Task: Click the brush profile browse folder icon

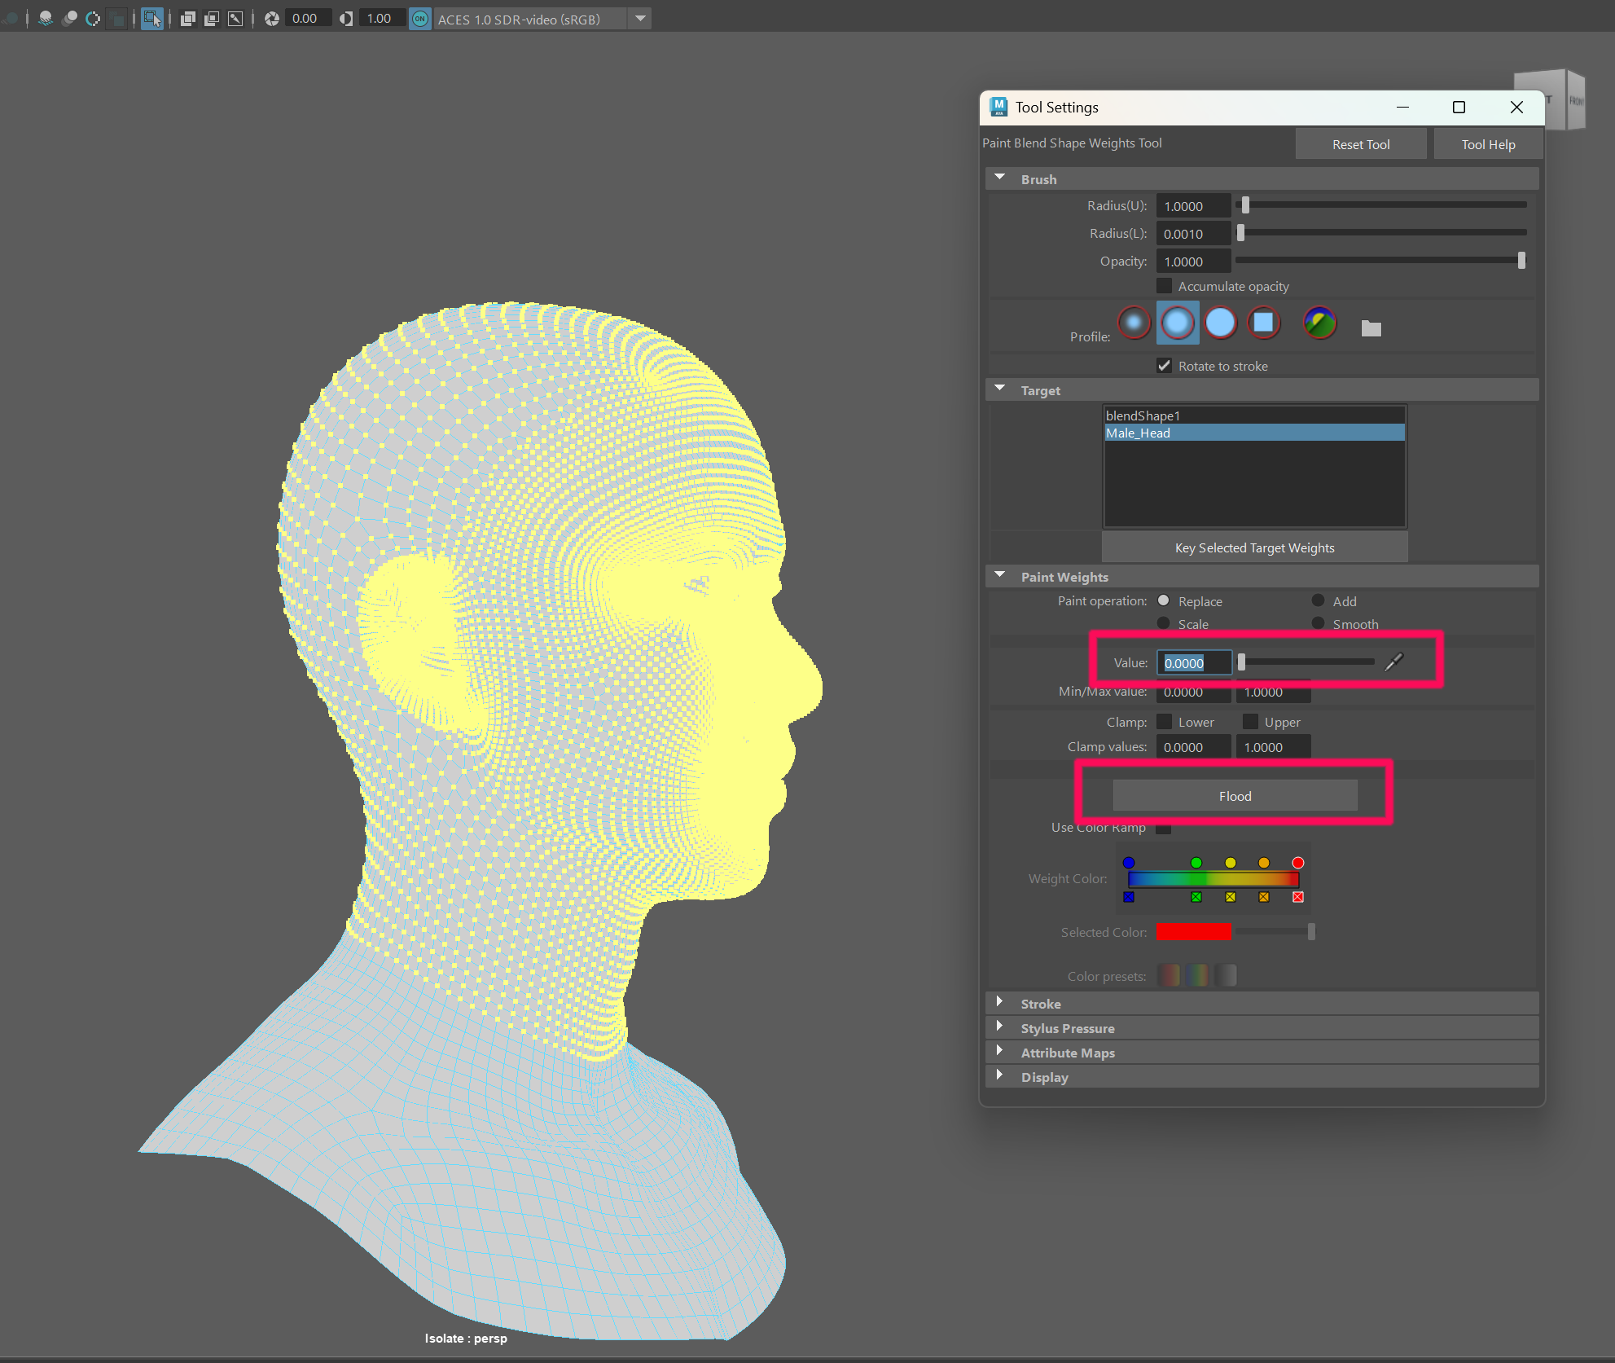Action: 1371,328
